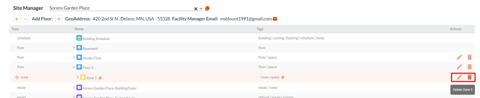Edit the Jacobs Floor row
Screen dimensions: 480x98
click(459, 57)
